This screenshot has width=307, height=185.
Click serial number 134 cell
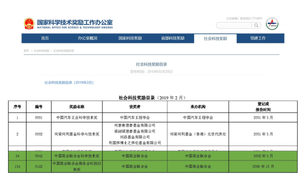tap(17, 167)
